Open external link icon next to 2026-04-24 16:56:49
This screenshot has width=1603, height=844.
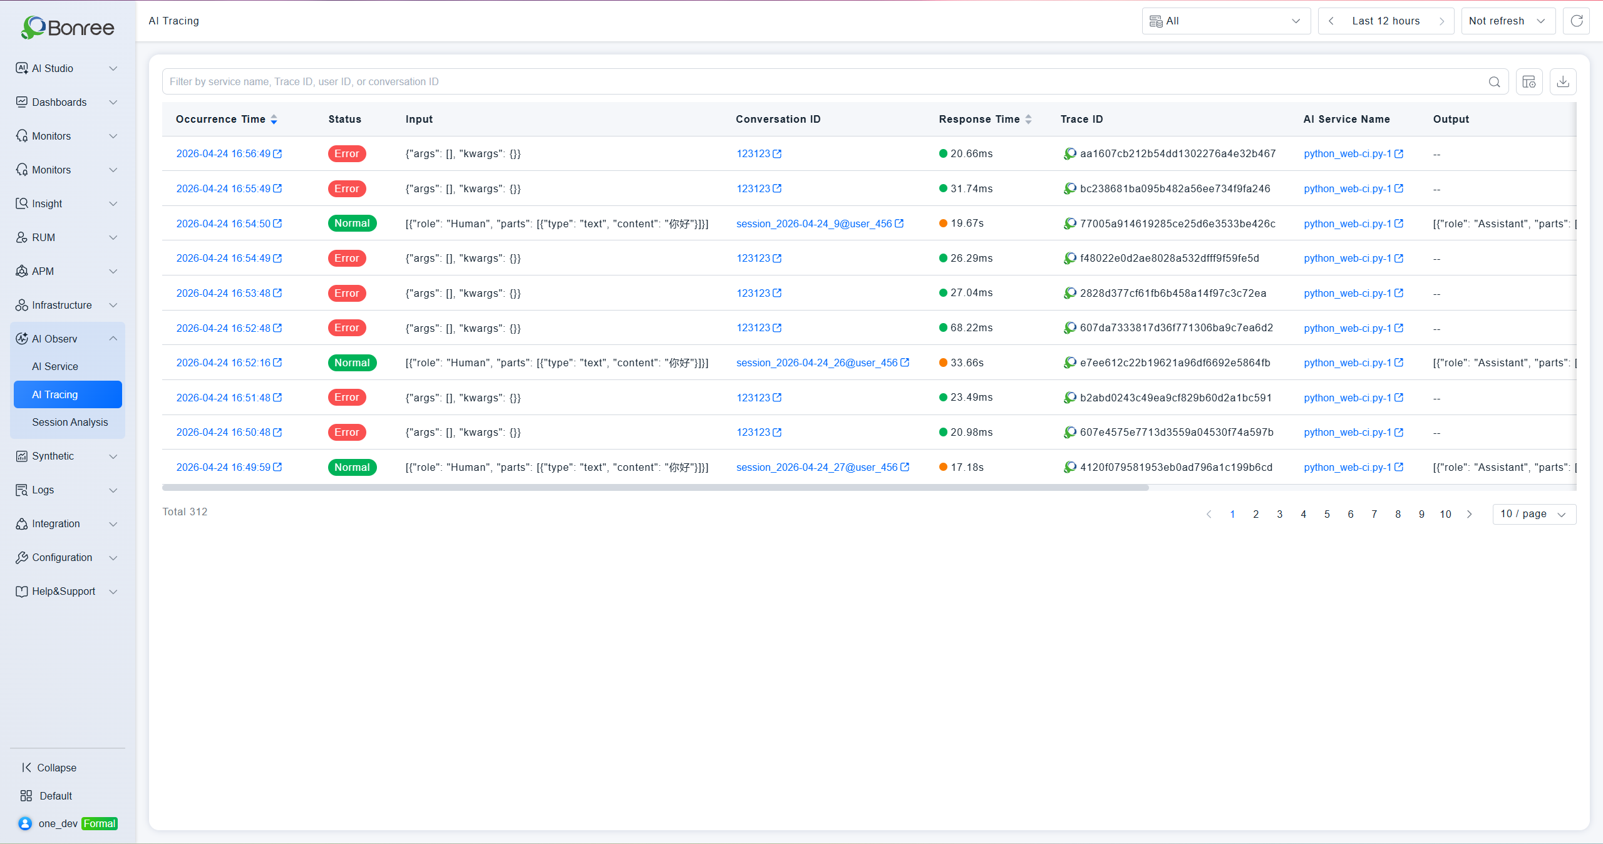click(x=277, y=153)
